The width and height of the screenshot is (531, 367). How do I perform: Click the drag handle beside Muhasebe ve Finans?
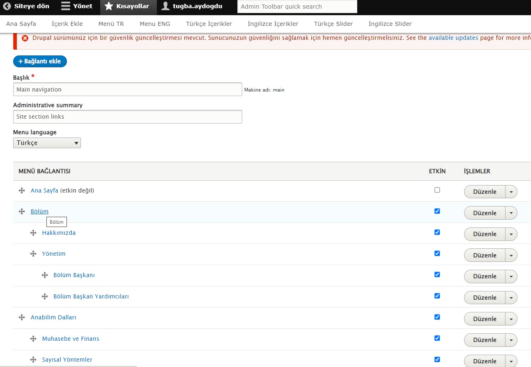point(33,339)
